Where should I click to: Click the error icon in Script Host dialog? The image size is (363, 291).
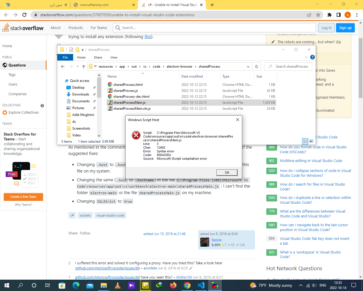pyautogui.click(x=136, y=135)
